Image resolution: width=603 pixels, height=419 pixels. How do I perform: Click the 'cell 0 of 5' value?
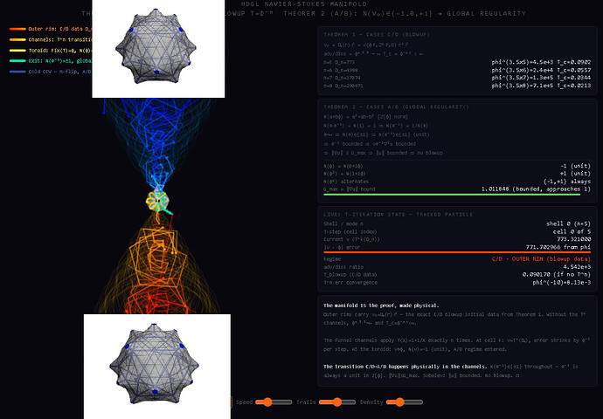point(572,231)
